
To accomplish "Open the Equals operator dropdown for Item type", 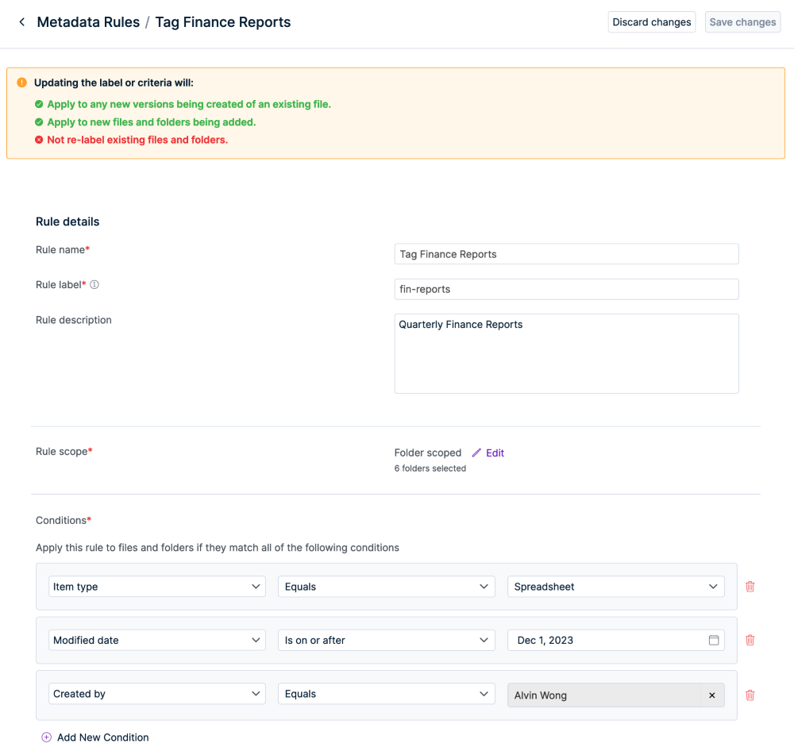I will tap(387, 587).
